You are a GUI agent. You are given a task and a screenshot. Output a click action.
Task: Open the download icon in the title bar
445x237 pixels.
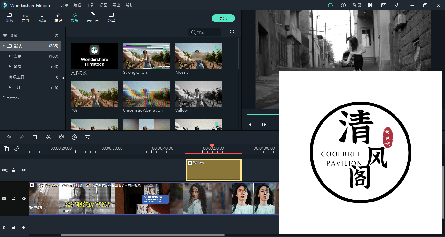[x=397, y=5]
